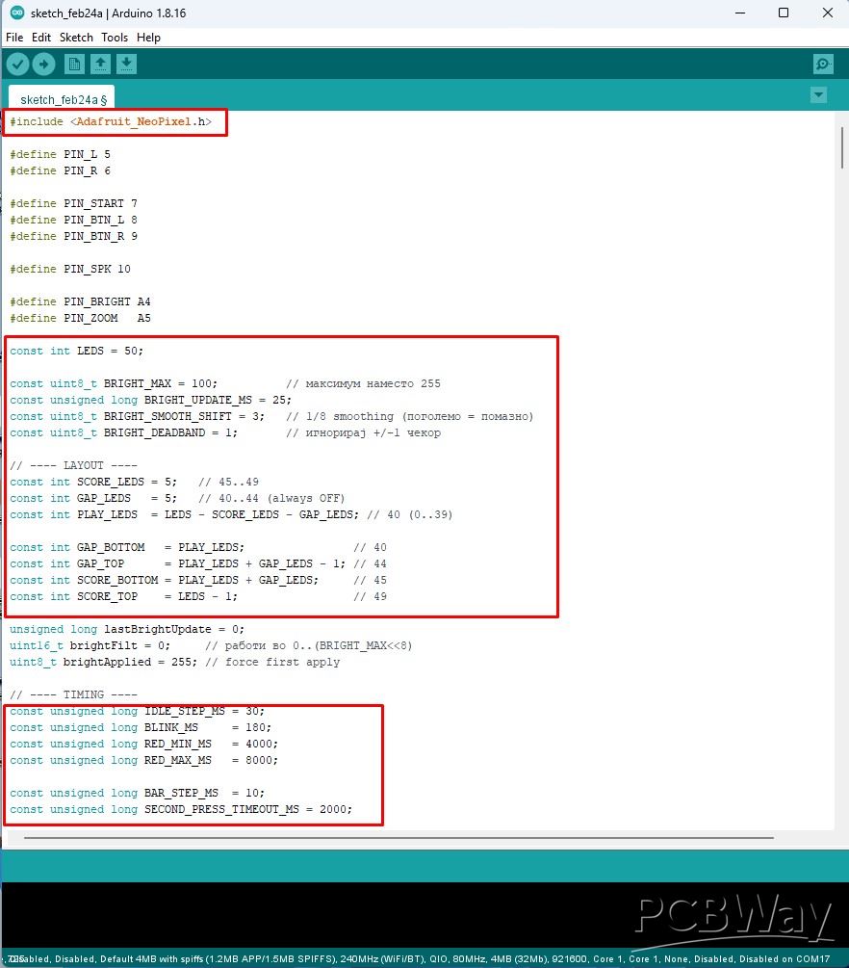Viewport: 849px width, 968px height.
Task: Maximize the Arduino IDE window
Action: 784,13
